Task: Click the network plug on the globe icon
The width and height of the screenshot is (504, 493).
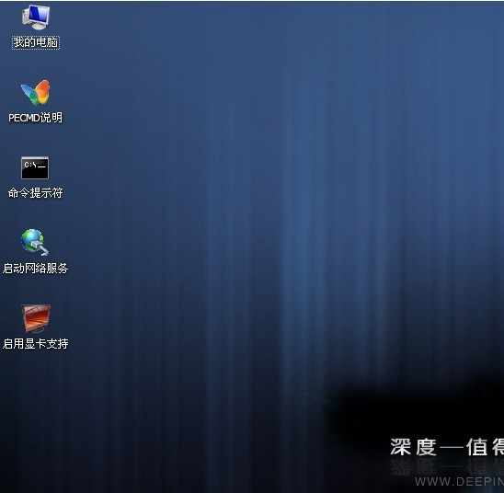Action: 41,247
